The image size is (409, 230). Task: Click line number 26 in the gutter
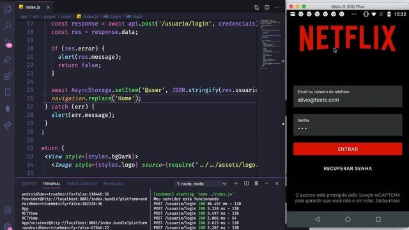[30, 98]
